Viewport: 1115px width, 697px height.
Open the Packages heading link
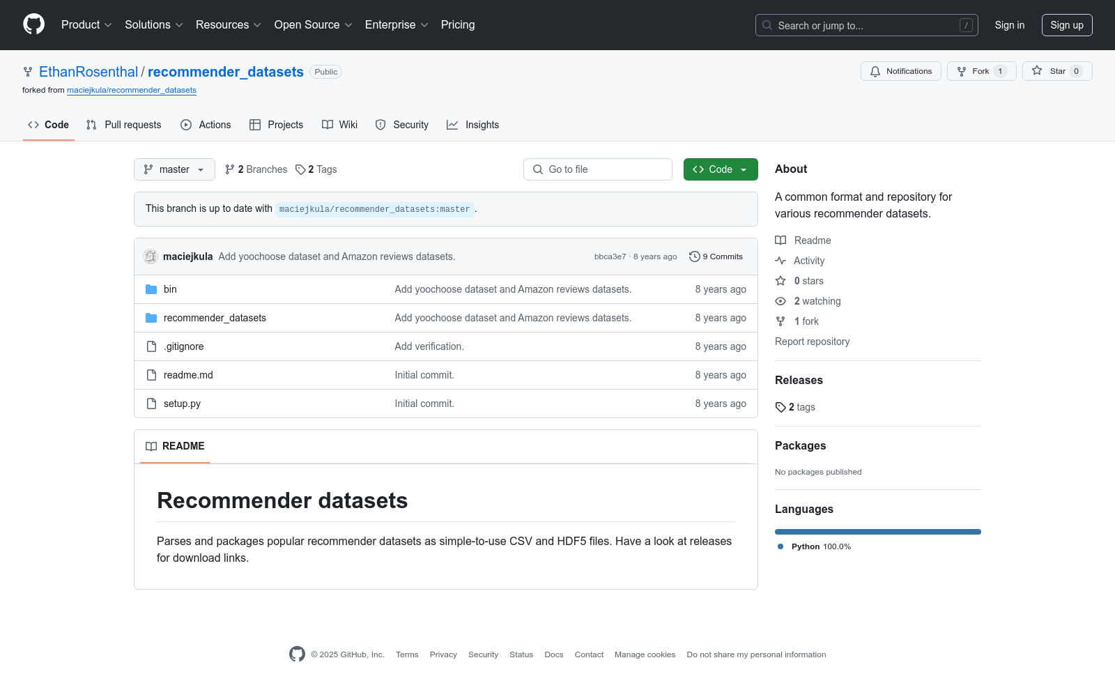point(801,445)
